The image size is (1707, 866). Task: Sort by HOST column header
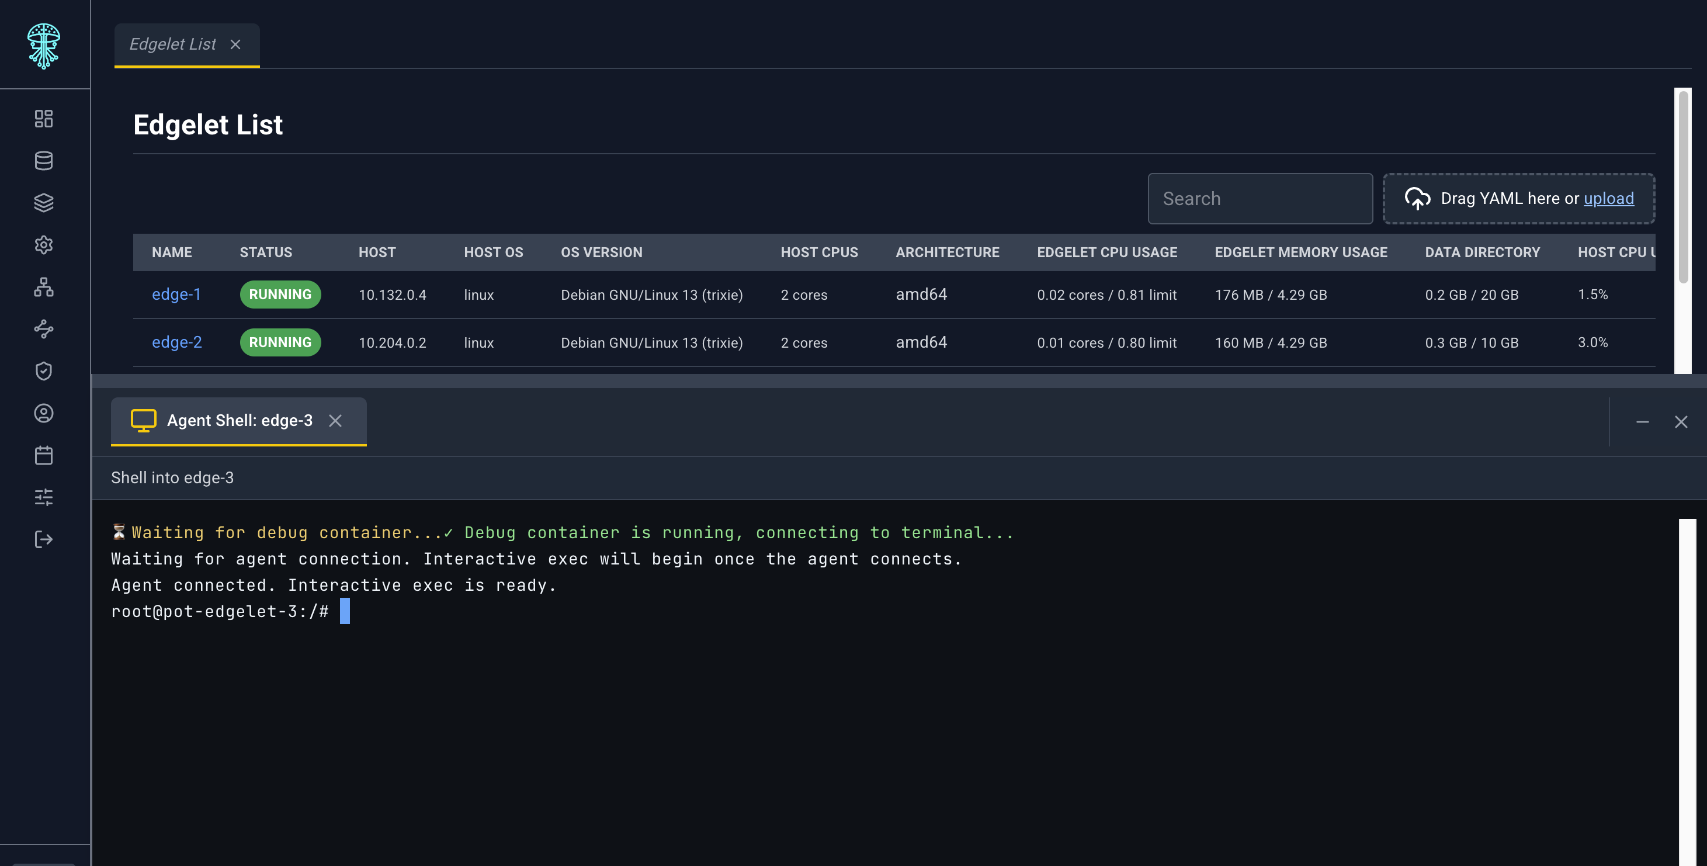[x=377, y=252]
